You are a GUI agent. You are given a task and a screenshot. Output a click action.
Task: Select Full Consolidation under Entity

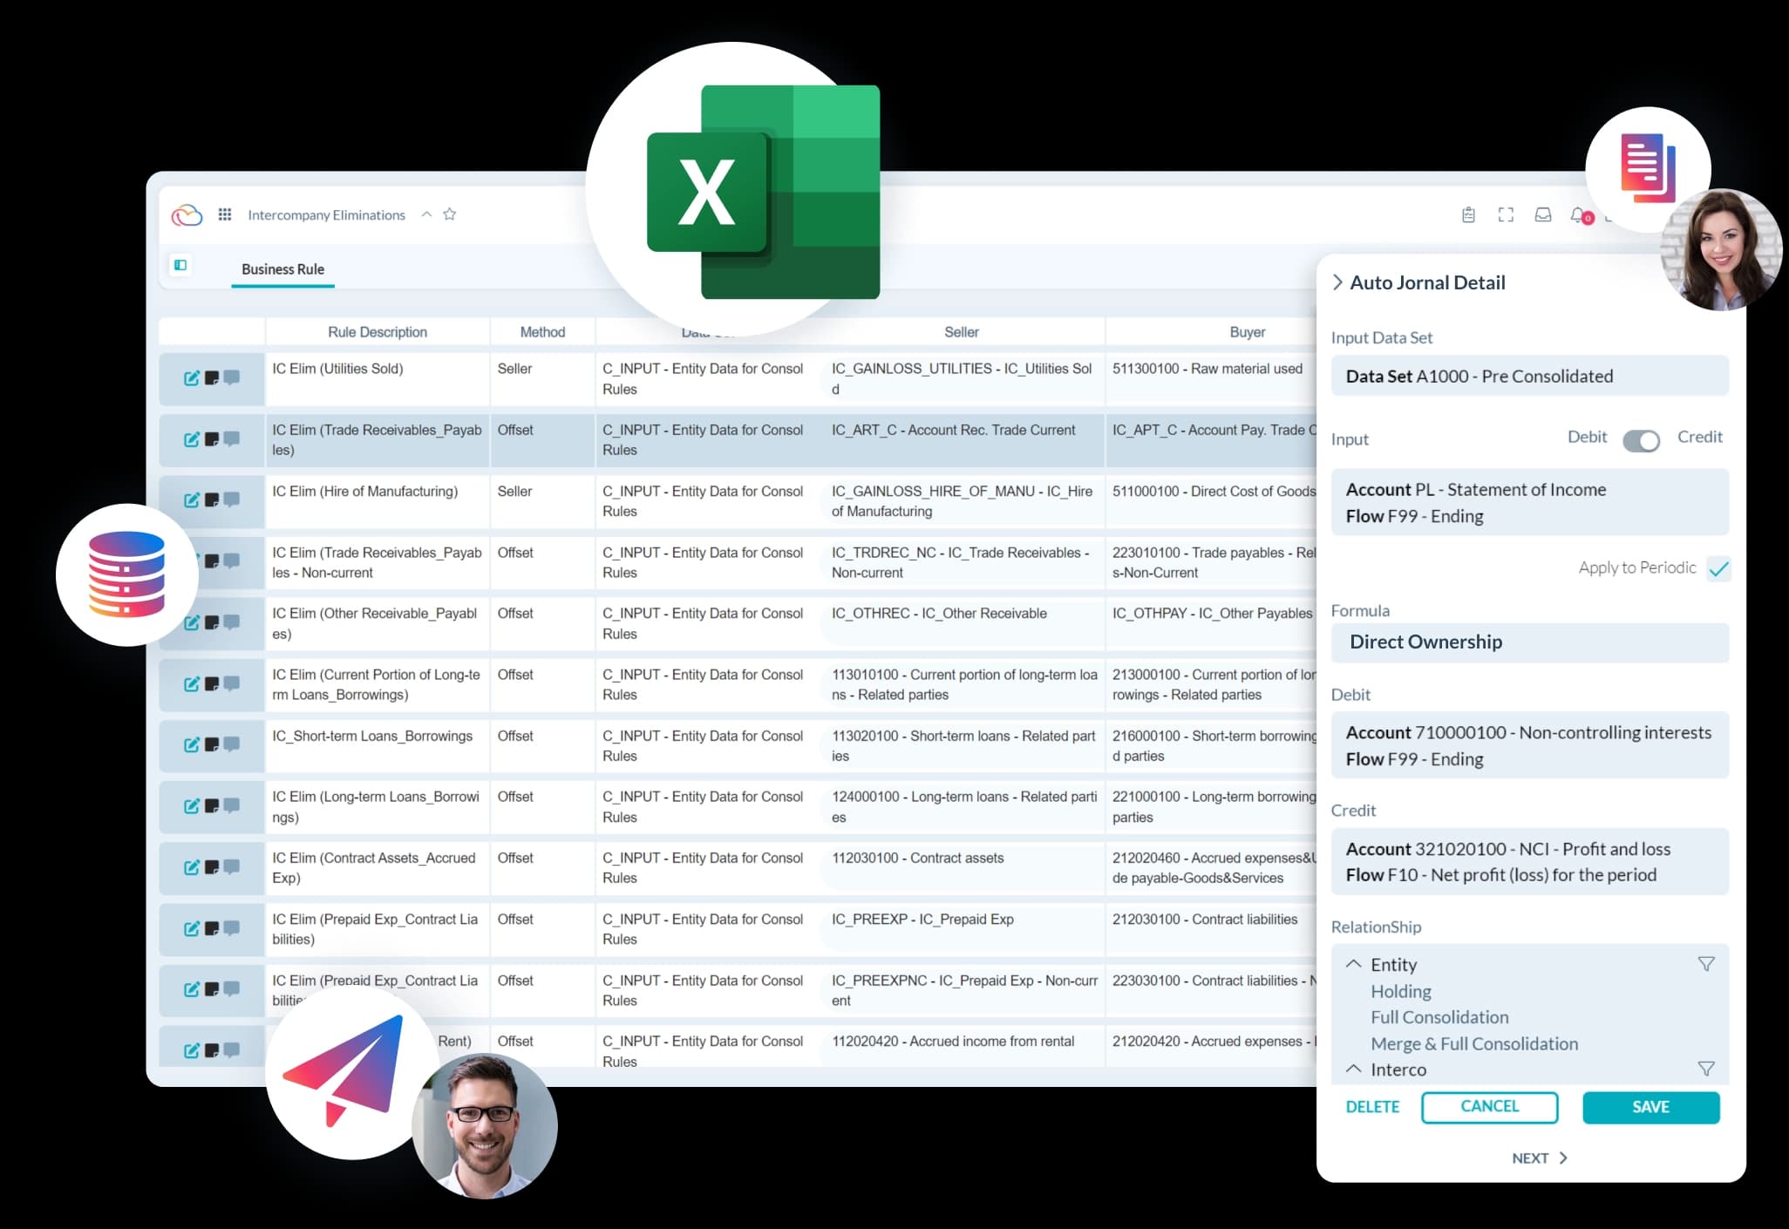click(1439, 1017)
